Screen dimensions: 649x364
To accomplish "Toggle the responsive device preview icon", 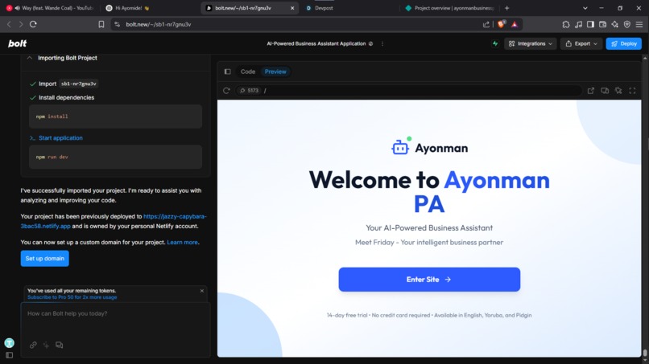I will pos(605,91).
